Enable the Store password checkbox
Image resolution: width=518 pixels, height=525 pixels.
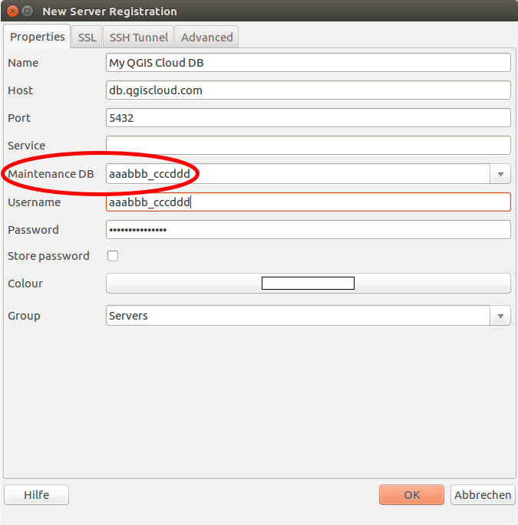point(113,256)
